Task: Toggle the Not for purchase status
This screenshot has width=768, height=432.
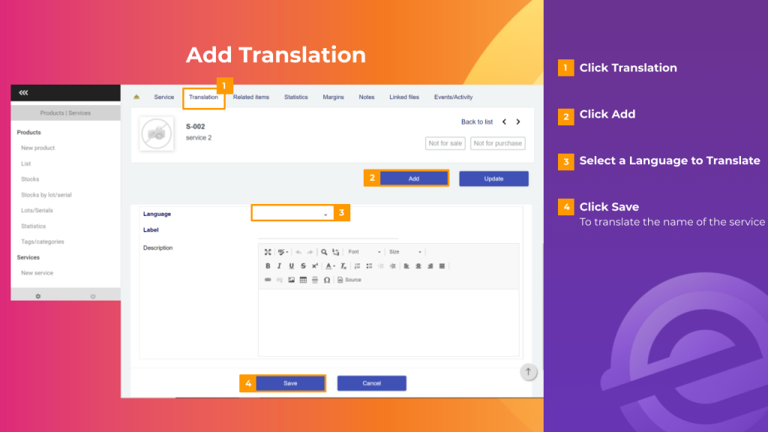Action: click(497, 143)
